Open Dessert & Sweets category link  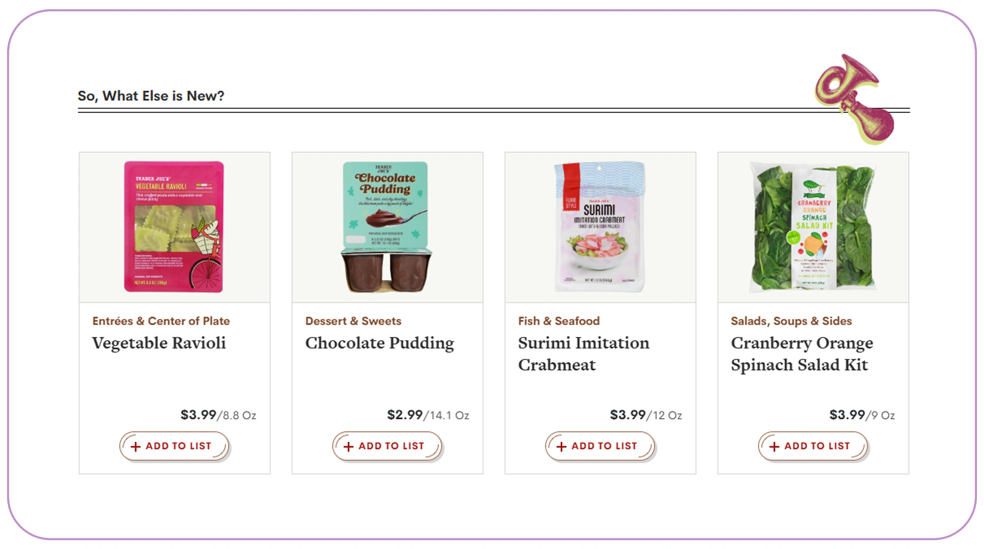(x=353, y=321)
